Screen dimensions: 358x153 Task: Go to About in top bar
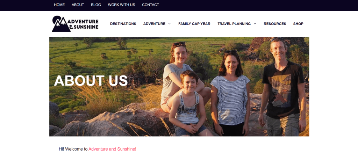[x=78, y=5]
